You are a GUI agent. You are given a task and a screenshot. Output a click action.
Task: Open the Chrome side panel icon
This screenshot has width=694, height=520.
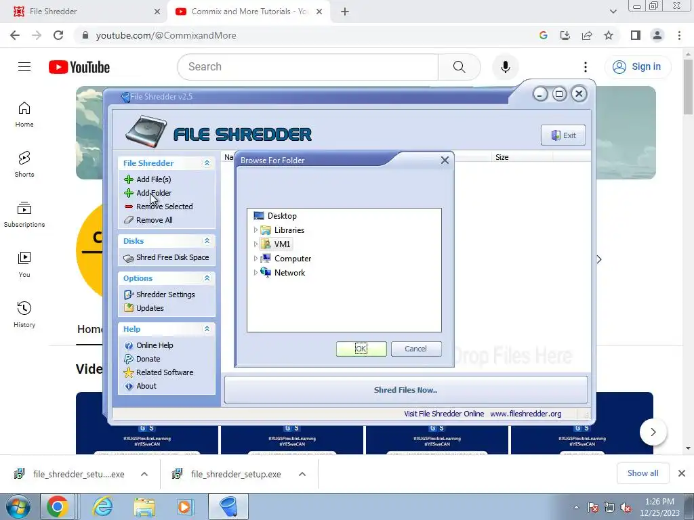click(636, 35)
